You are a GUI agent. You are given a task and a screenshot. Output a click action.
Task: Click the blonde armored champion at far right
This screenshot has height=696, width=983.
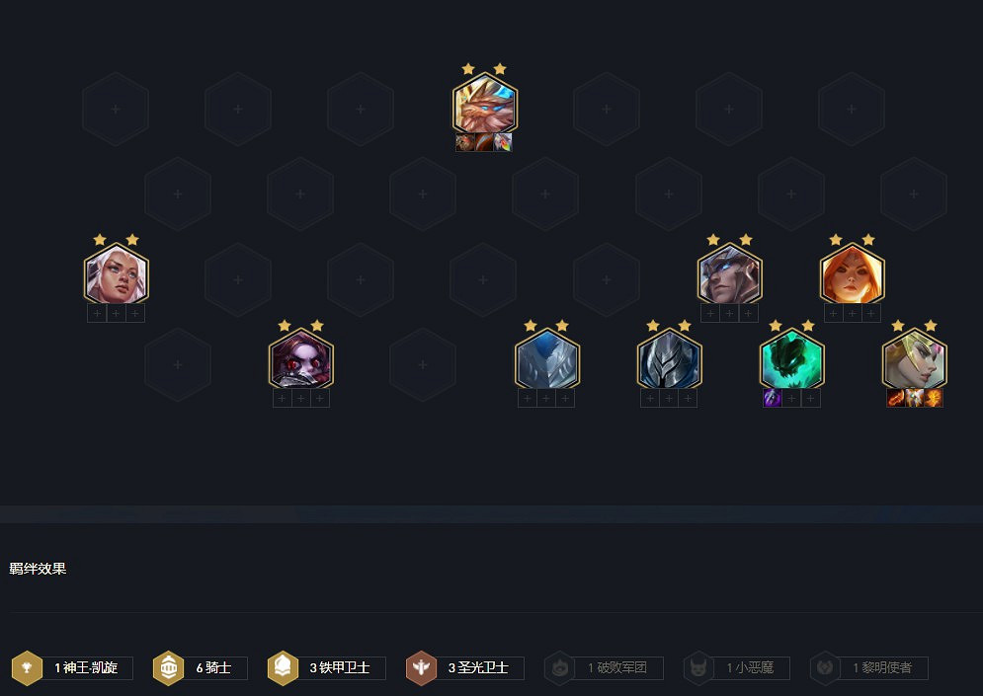[x=914, y=361]
